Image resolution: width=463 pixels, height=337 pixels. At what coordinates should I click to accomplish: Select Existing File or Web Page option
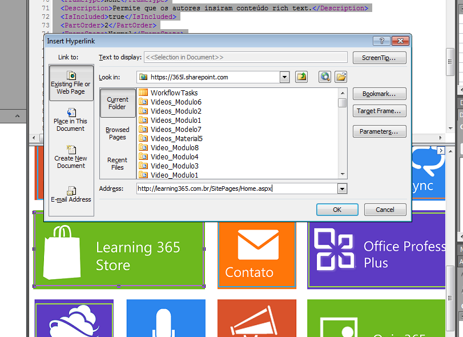click(71, 83)
